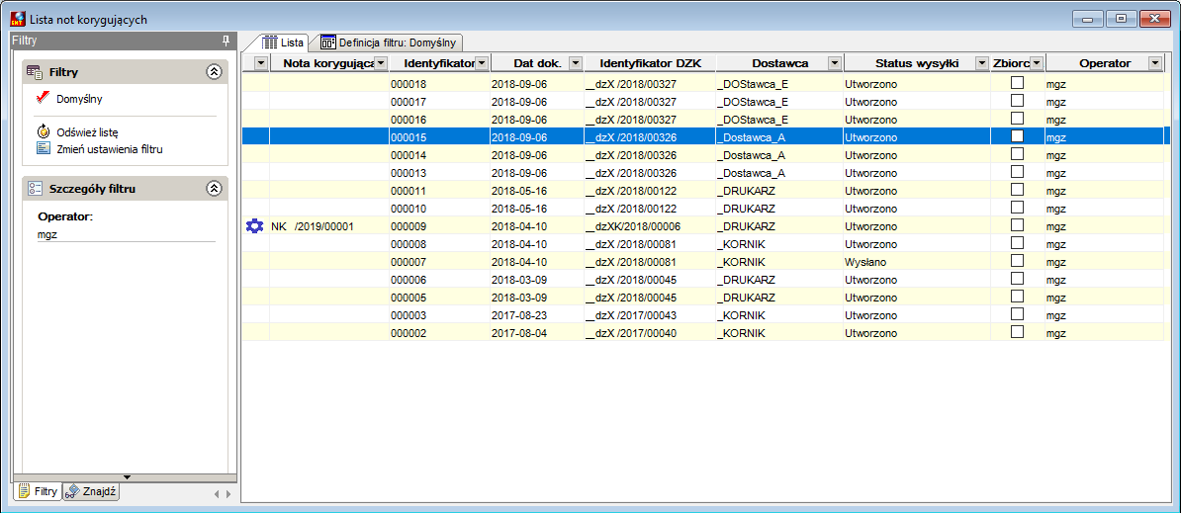Click the application icon in the title bar
The image size is (1181, 513).
[18, 18]
